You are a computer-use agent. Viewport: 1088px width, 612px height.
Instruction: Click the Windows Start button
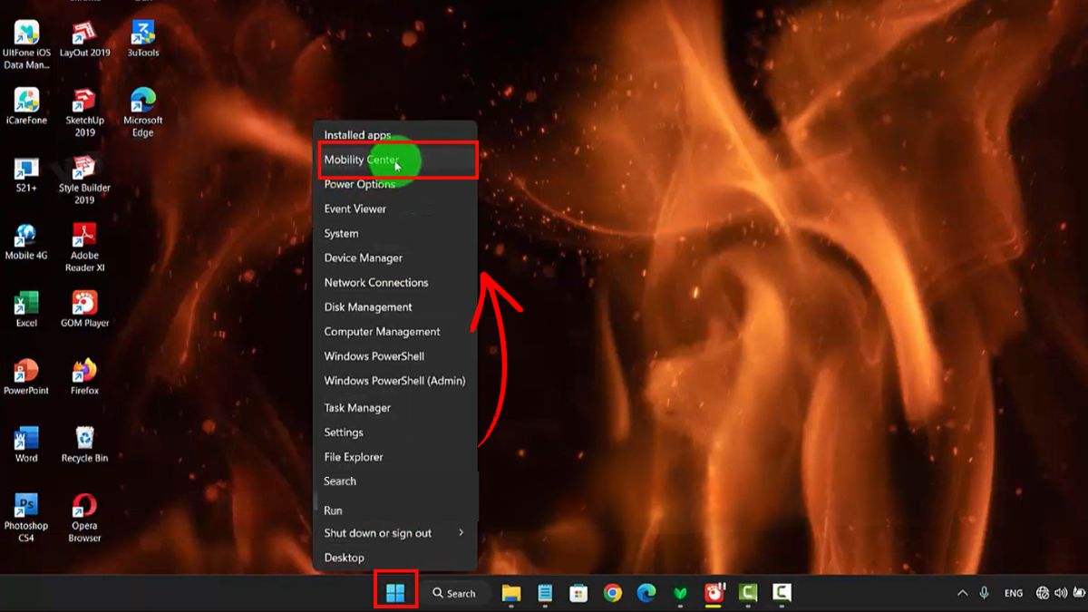(x=395, y=593)
